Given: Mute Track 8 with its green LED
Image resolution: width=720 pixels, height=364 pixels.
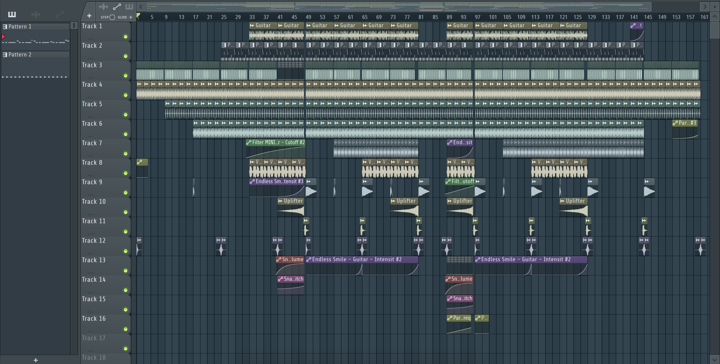Looking at the screenshot, I should (126, 173).
